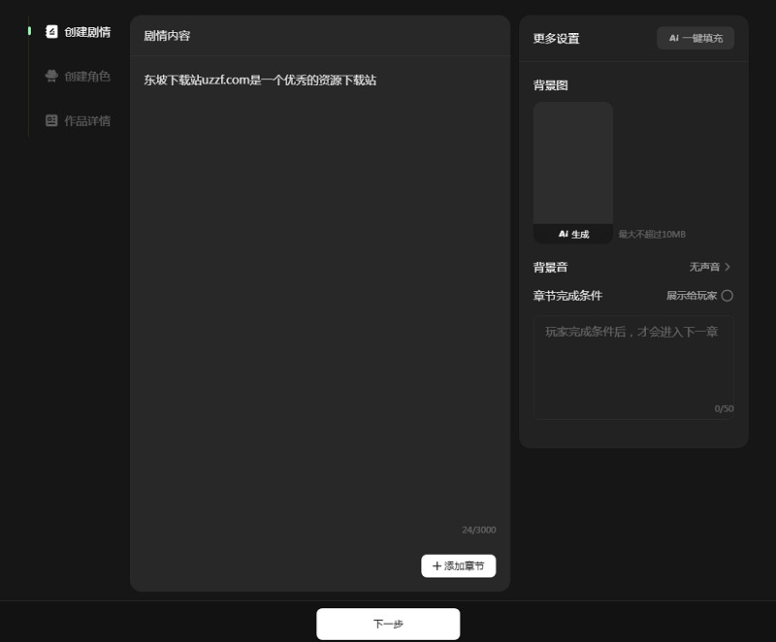Click the 下一步 button at the bottom
Viewport: 776px width, 642px height.
(388, 624)
